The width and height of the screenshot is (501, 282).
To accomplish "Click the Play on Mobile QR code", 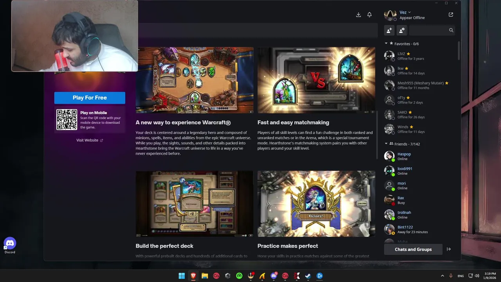I will [x=67, y=120].
